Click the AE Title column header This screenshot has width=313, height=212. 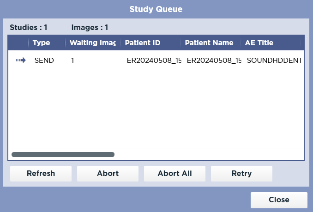coord(259,43)
